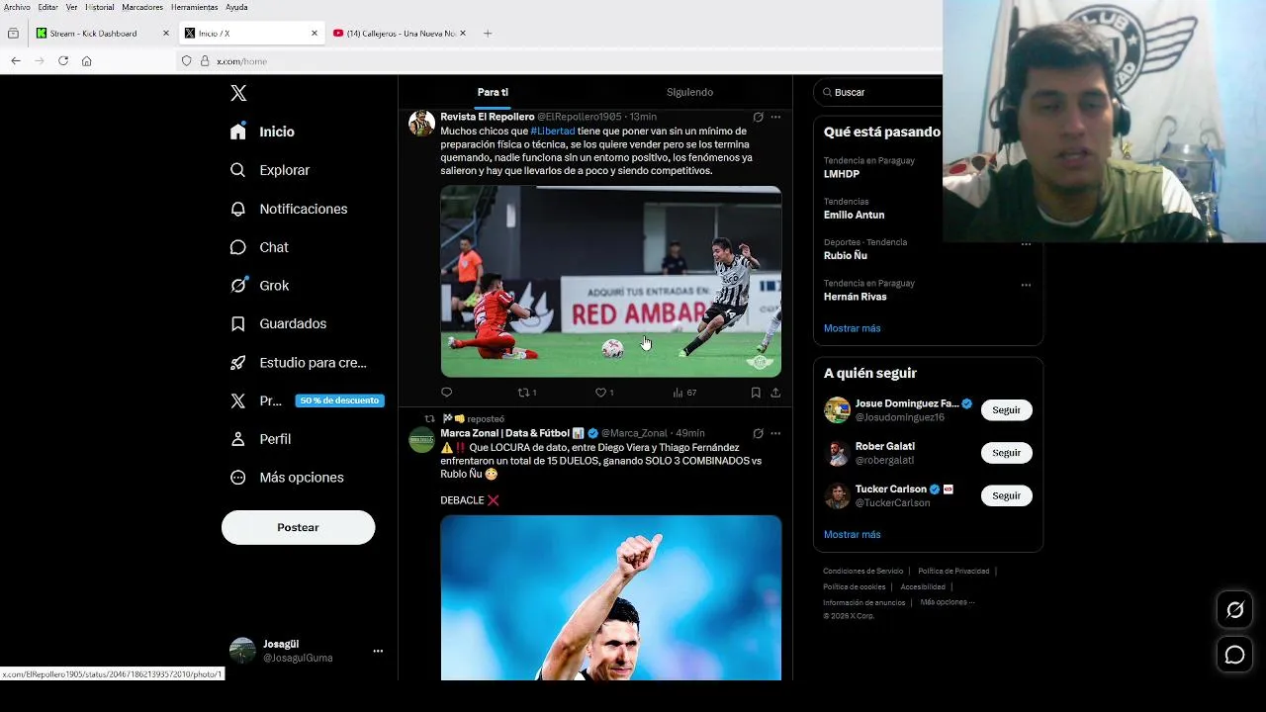Open Marca Zonal profile name
The image size is (1266, 712).
[x=504, y=433]
